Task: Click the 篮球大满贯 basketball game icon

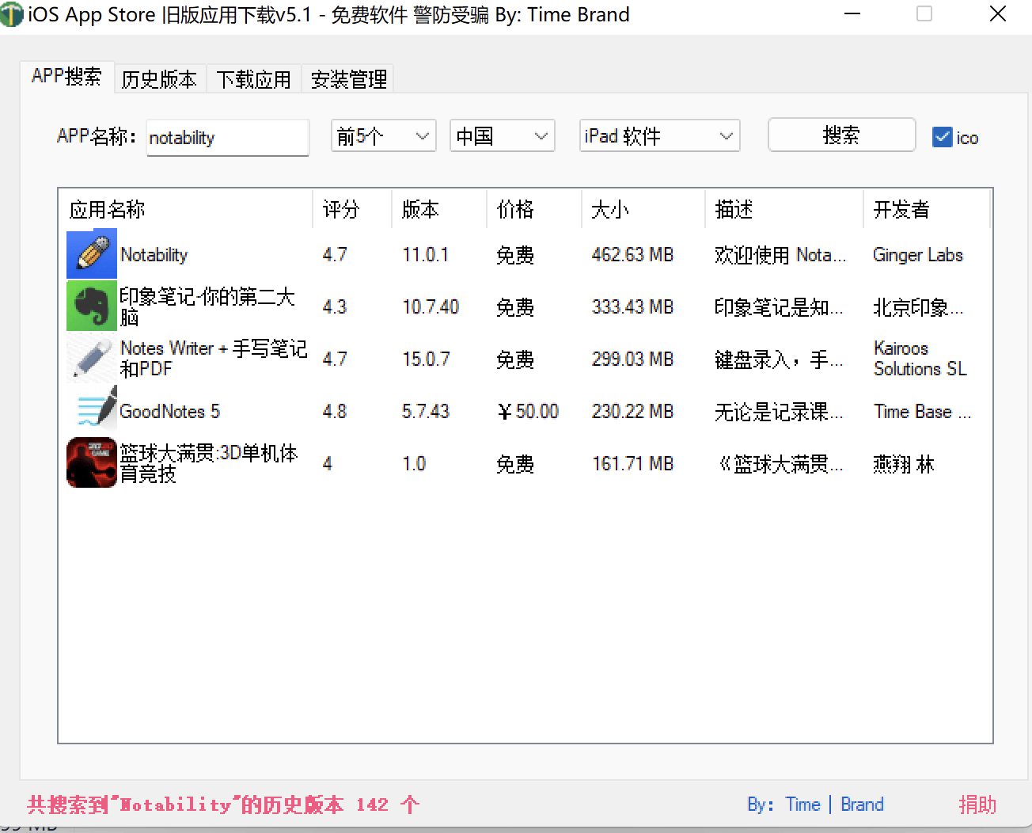Action: click(x=92, y=462)
